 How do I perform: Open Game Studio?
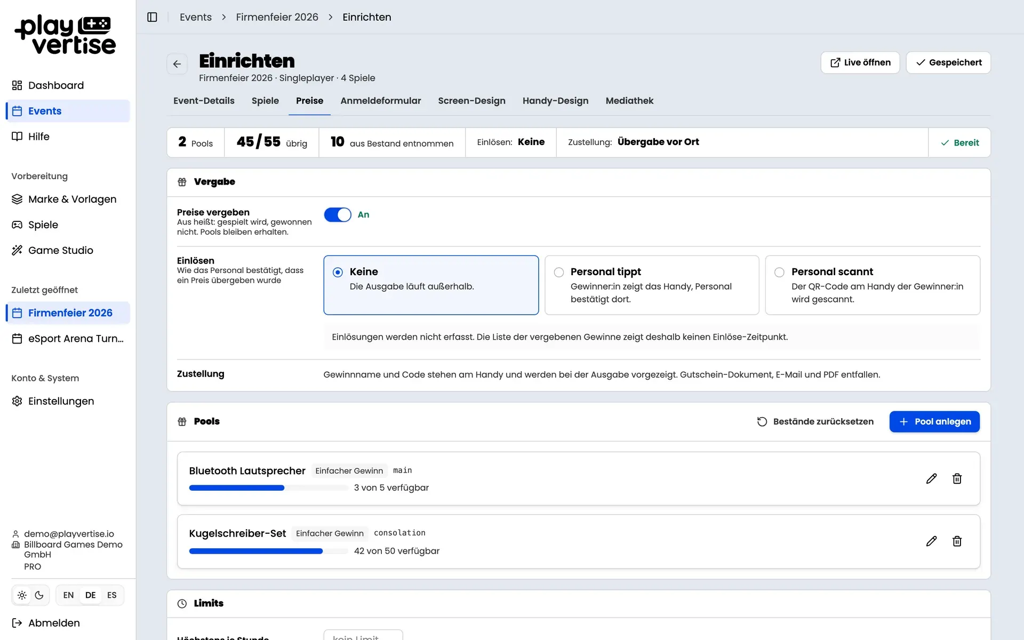[68, 250]
